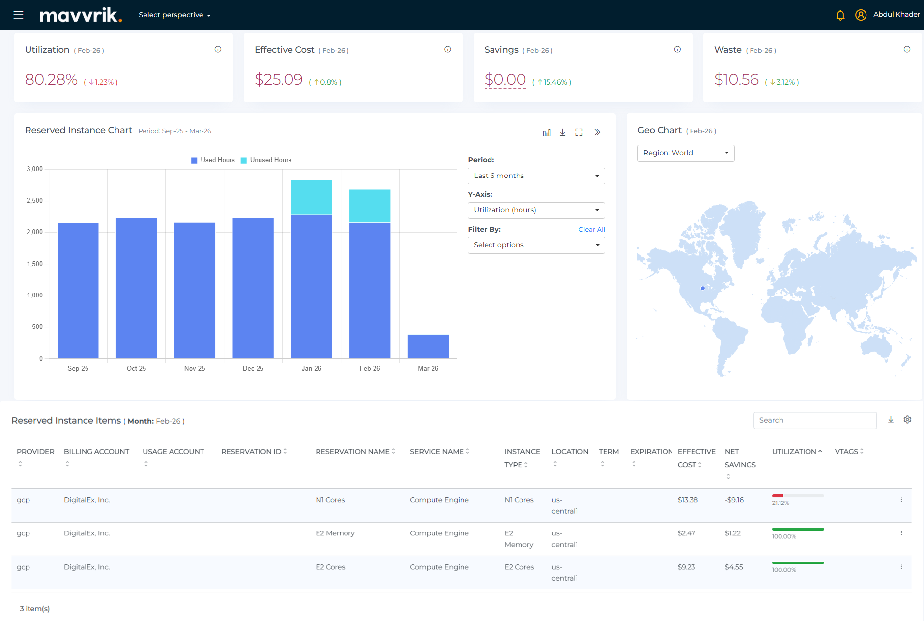Image resolution: width=924 pixels, height=621 pixels.
Task: Download the Reserved Instance Chart
Action: tap(563, 132)
